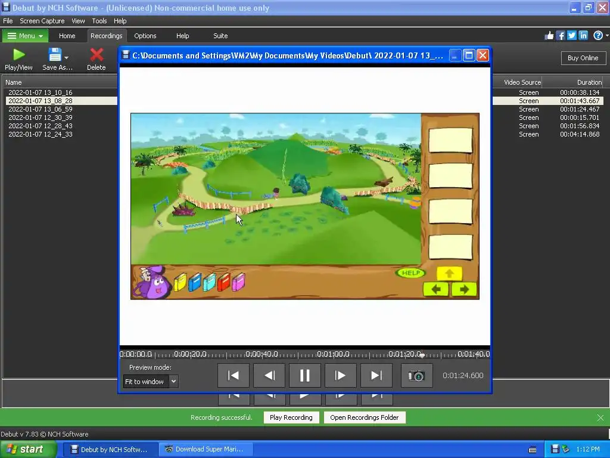Click Debut by NCH Software taskbar item
610x458 pixels.
pyautogui.click(x=110, y=450)
